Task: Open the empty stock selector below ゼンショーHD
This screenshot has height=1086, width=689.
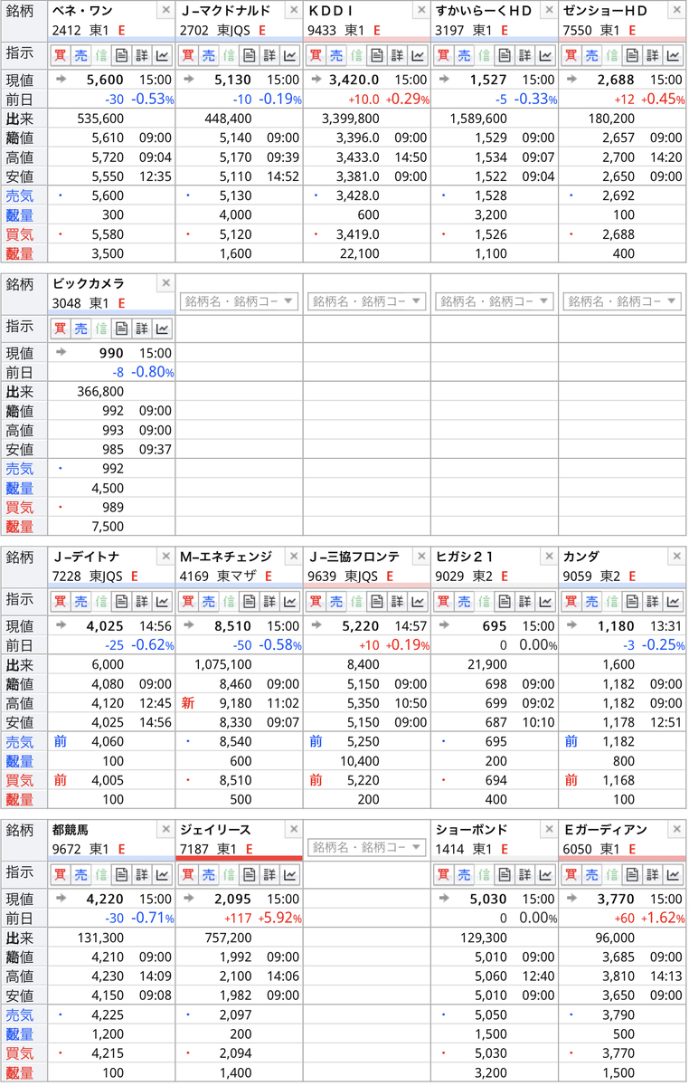Action: pos(622,300)
